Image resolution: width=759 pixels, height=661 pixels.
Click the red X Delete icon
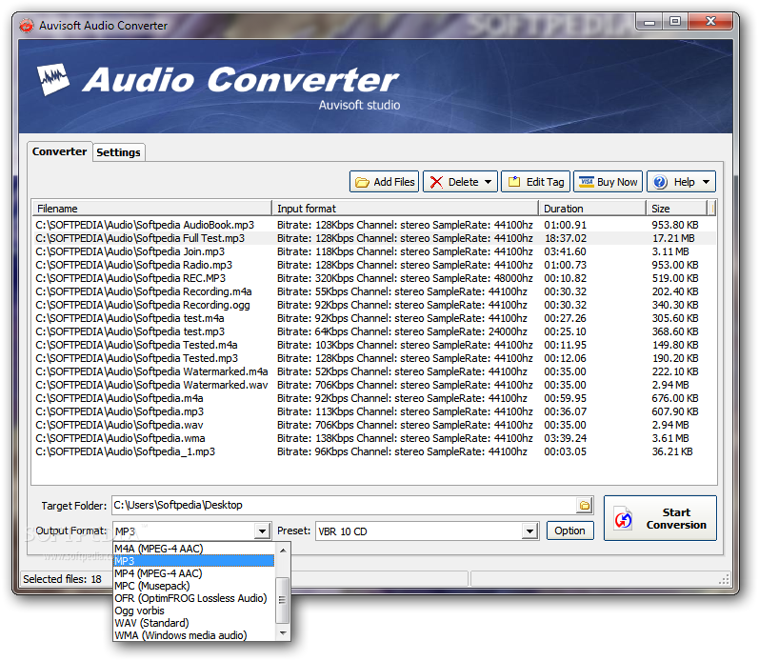(436, 182)
